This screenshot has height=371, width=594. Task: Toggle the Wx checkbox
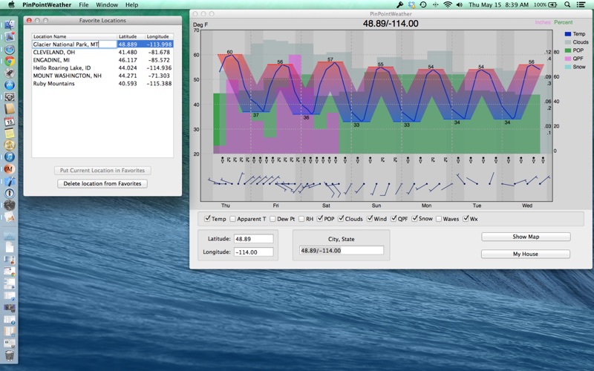tap(466, 218)
